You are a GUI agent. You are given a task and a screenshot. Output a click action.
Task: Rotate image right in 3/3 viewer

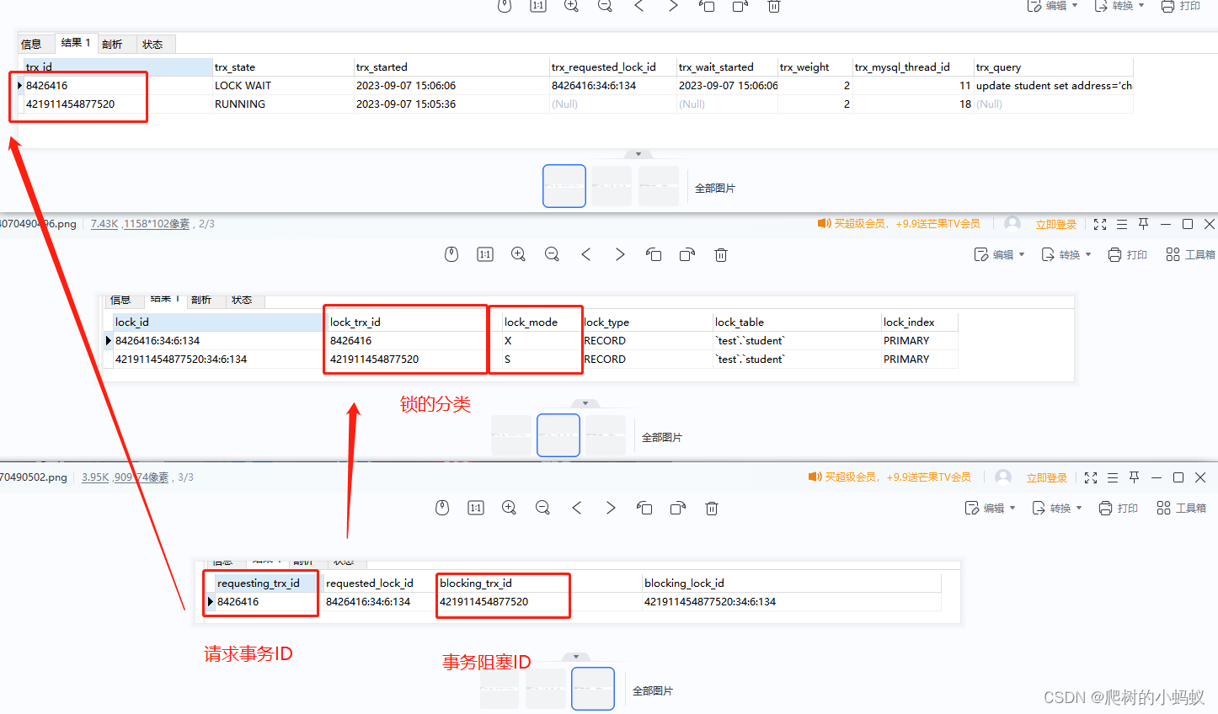678,508
